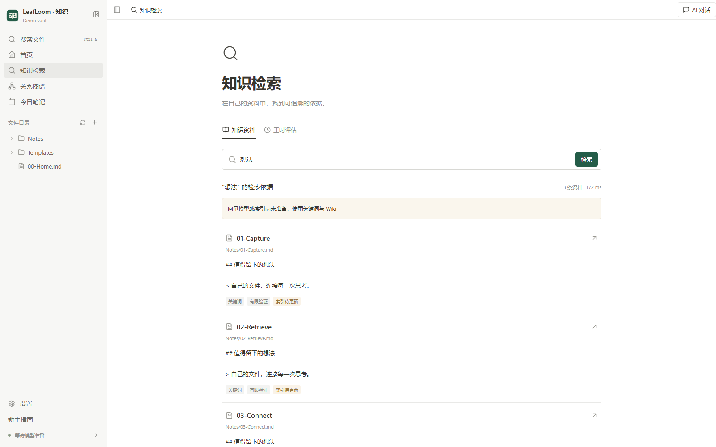The width and height of the screenshot is (716, 447).
Task: Open 02-Retrieve external arrow icon
Action: 594,327
